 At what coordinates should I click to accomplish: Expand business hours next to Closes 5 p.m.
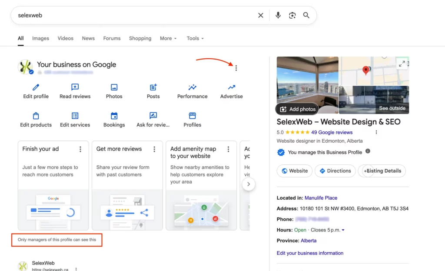point(343,230)
